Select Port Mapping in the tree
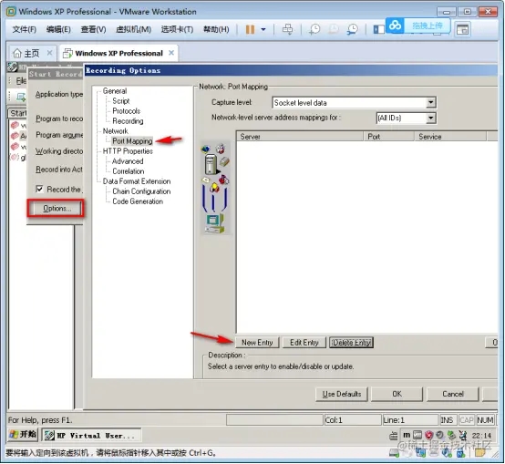The height and width of the screenshot is (464, 505). (132, 141)
